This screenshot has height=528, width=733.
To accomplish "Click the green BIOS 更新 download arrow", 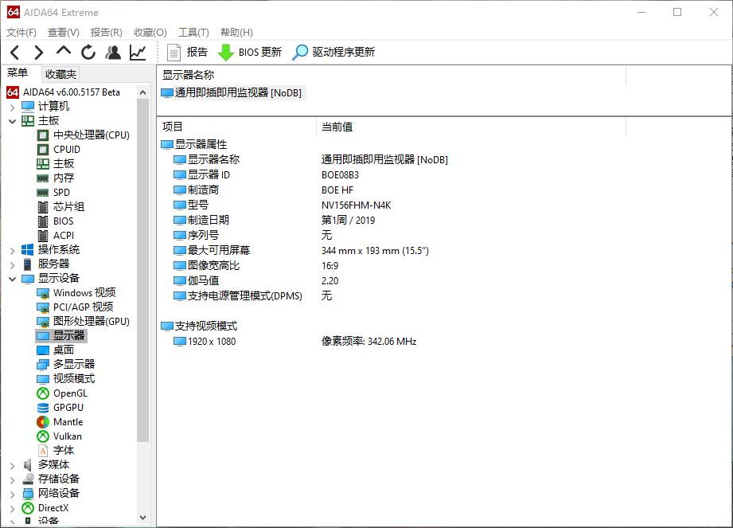I will tap(226, 53).
